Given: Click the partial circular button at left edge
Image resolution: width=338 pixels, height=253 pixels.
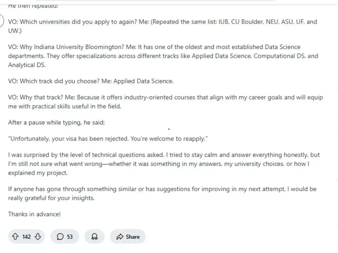Looking at the screenshot, I should (2, 21).
